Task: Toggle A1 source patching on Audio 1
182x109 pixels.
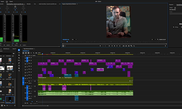Action: click(23, 83)
